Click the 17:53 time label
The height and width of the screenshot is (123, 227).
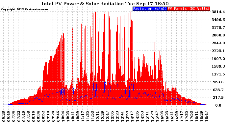[191, 116]
